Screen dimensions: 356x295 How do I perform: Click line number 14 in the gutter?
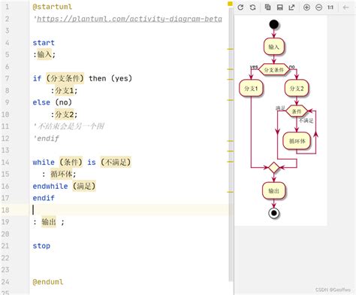[x=5, y=163]
